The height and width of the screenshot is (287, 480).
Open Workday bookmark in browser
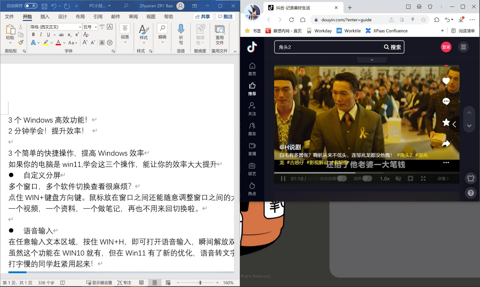[x=319, y=31]
